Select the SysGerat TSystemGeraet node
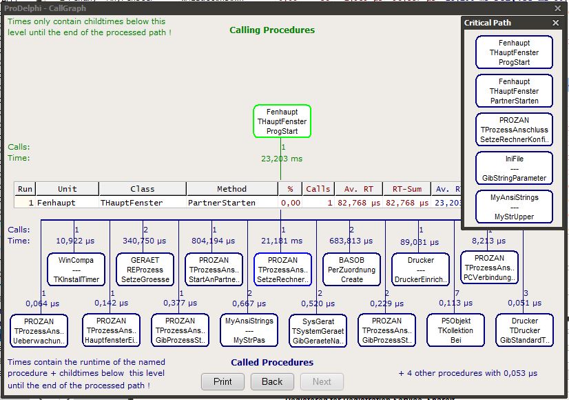 point(318,330)
